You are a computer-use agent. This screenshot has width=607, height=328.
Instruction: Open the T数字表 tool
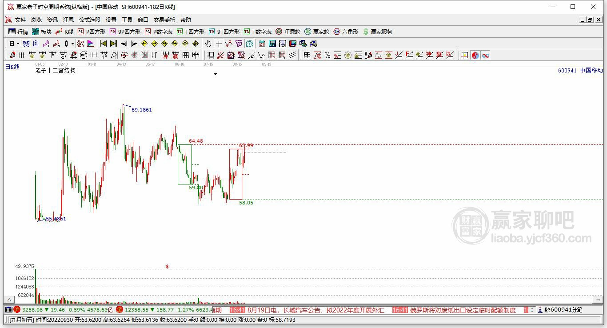click(258, 32)
